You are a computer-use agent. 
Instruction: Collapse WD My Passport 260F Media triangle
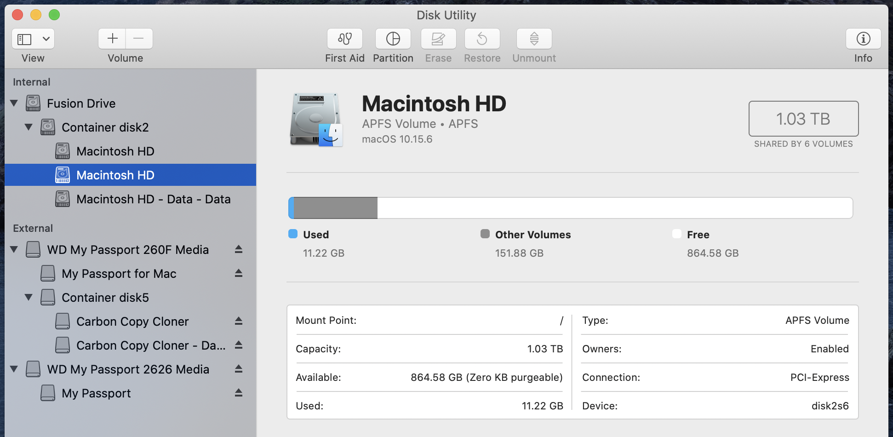[x=14, y=250]
